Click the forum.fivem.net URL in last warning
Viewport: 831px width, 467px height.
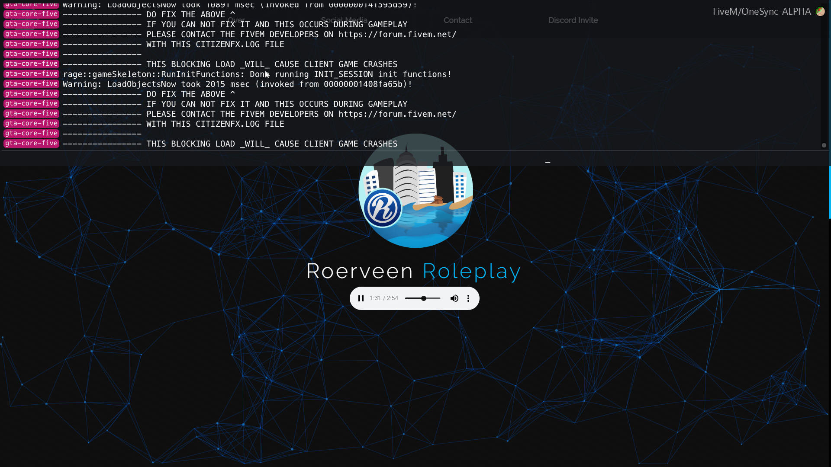(397, 114)
